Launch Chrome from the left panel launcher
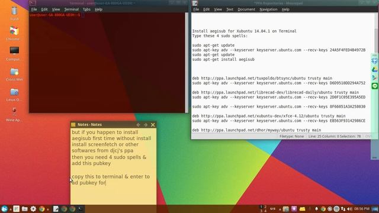The width and height of the screenshot is (379, 213). click(42, 209)
